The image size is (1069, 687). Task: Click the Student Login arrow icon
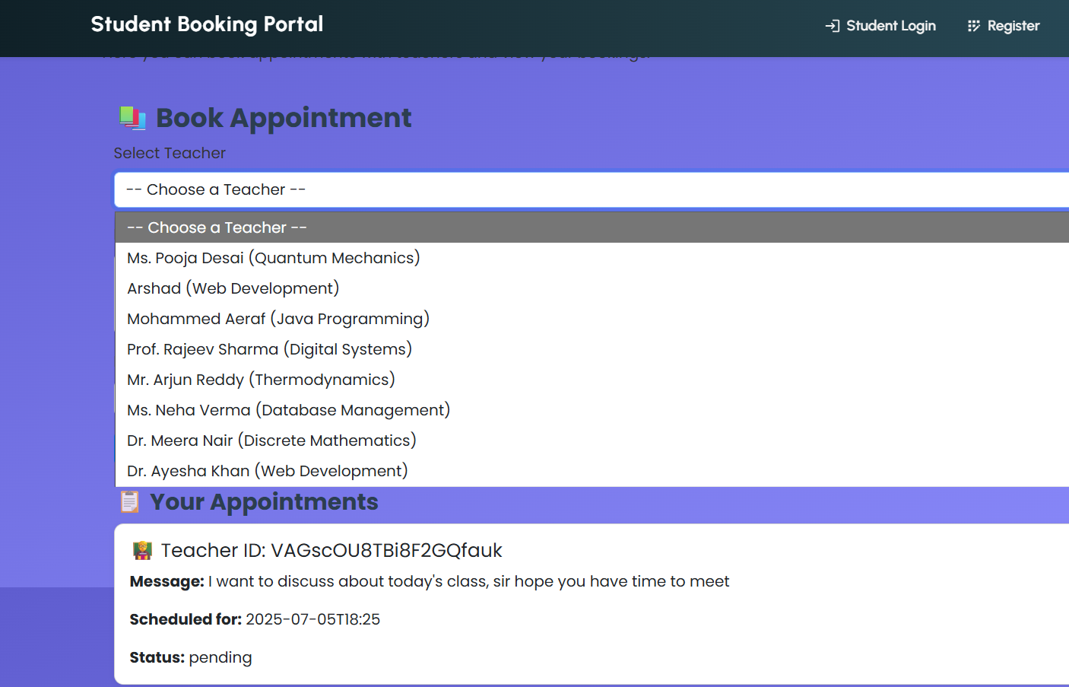pos(833,26)
